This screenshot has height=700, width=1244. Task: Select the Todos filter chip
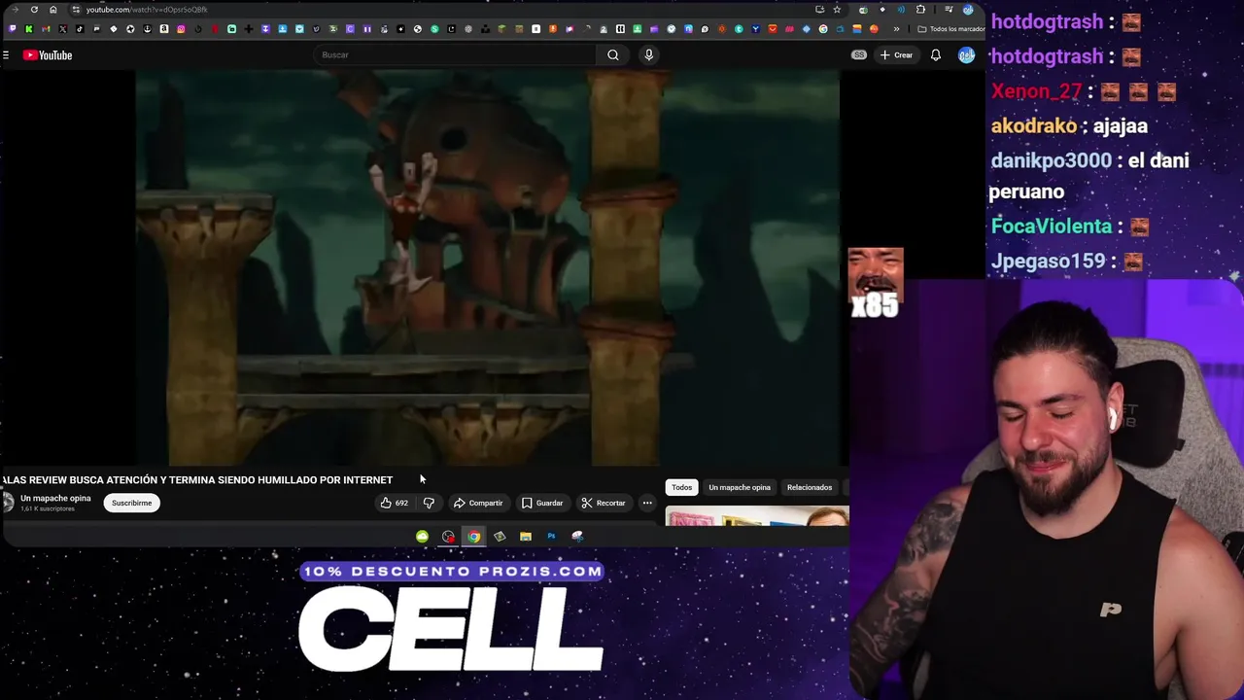(682, 487)
